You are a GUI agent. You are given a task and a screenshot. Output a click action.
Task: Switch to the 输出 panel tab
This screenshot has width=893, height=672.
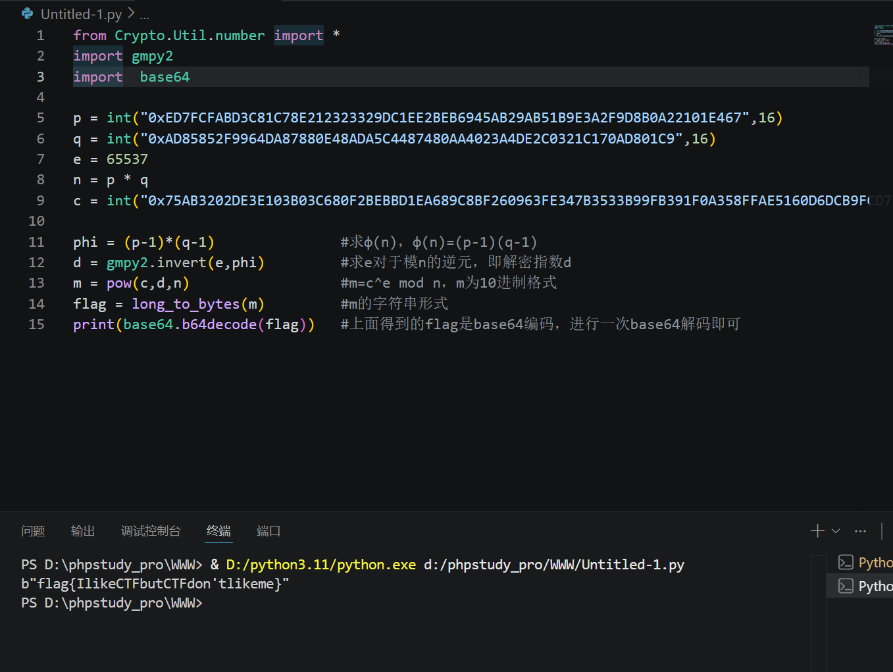83,530
